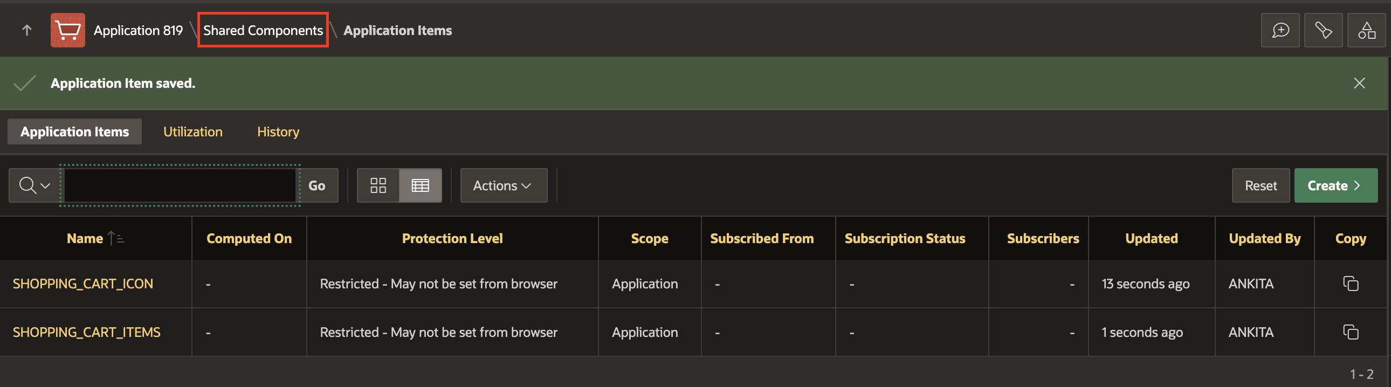
Task: Switch to the Utilization tab
Action: pos(193,132)
